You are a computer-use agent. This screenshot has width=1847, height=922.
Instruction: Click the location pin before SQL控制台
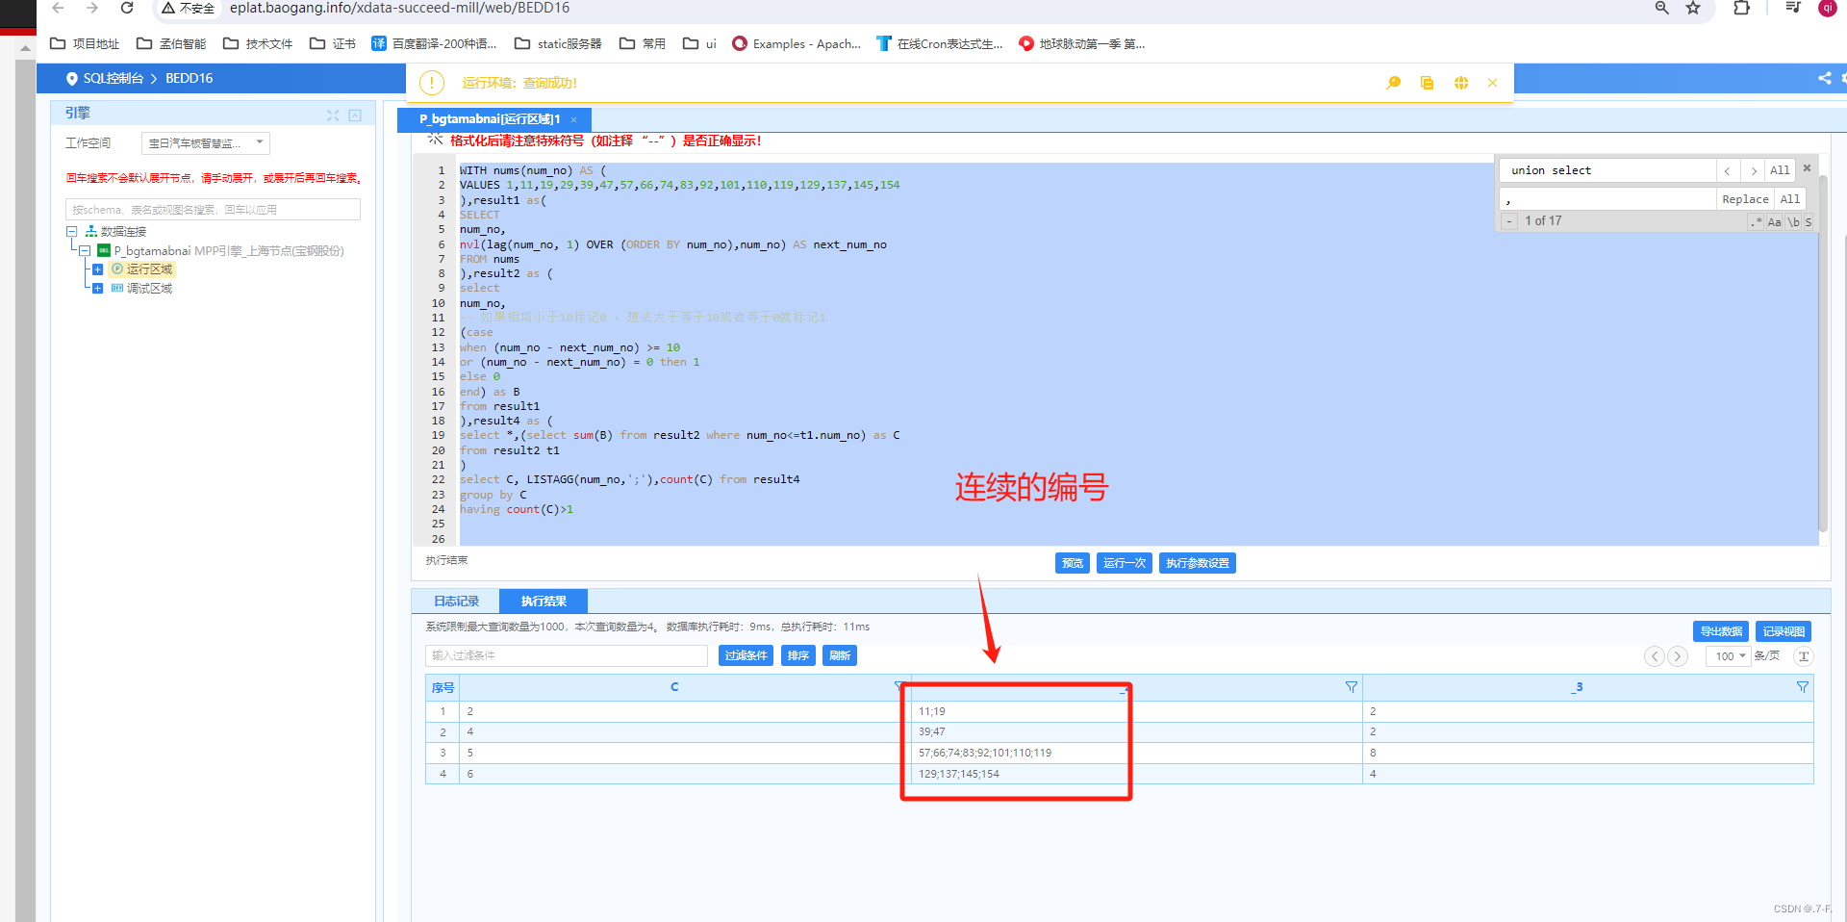tap(71, 79)
